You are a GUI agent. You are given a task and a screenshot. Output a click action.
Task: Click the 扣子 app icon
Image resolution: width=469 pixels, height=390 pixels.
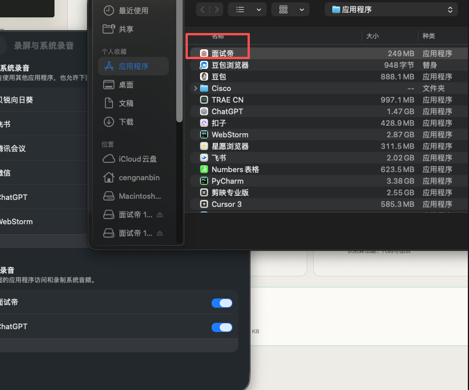[x=204, y=123]
